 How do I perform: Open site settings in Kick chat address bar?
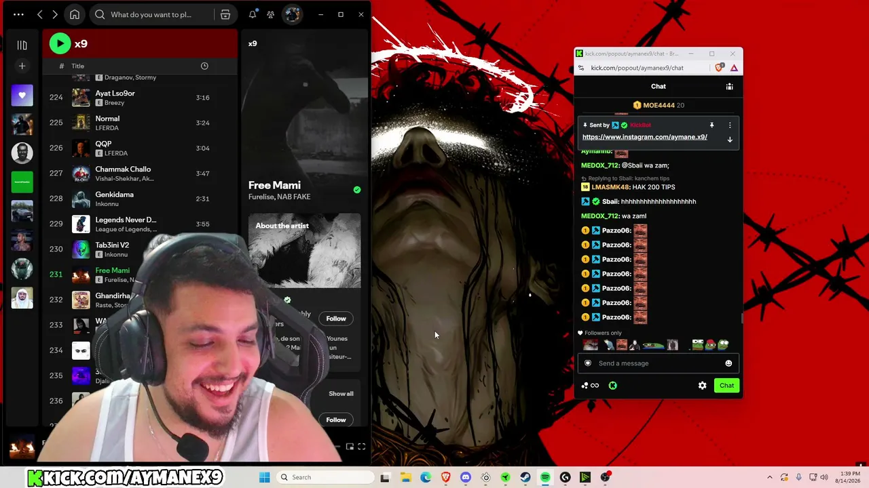[x=581, y=68]
